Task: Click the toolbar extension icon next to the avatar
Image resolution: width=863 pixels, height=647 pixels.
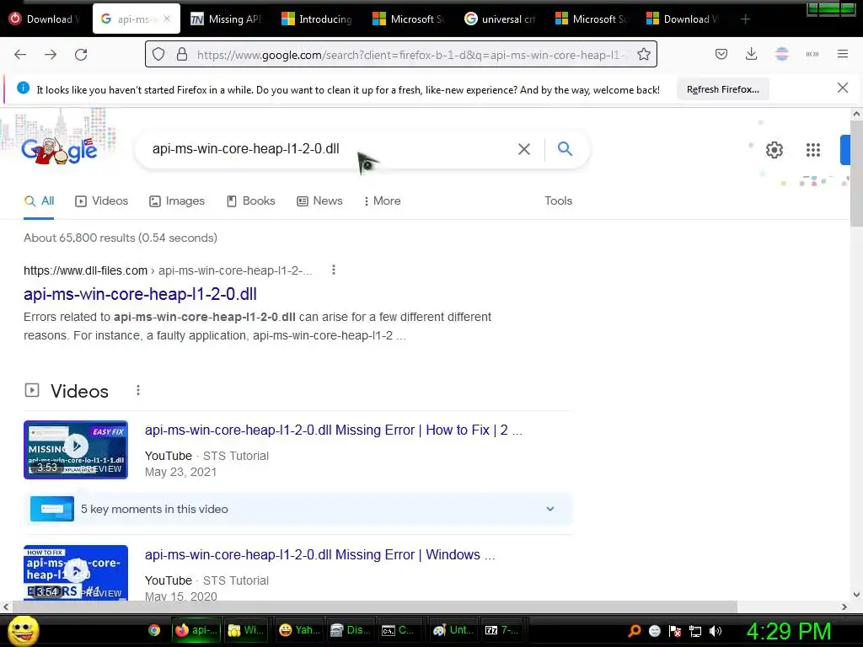Action: [x=812, y=54]
